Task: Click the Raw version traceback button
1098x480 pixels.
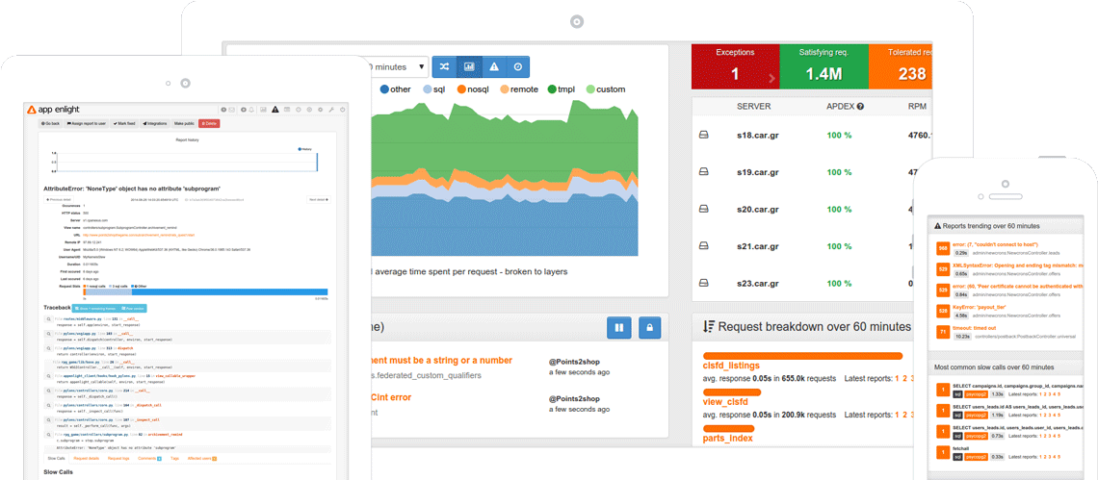Action: (x=133, y=309)
